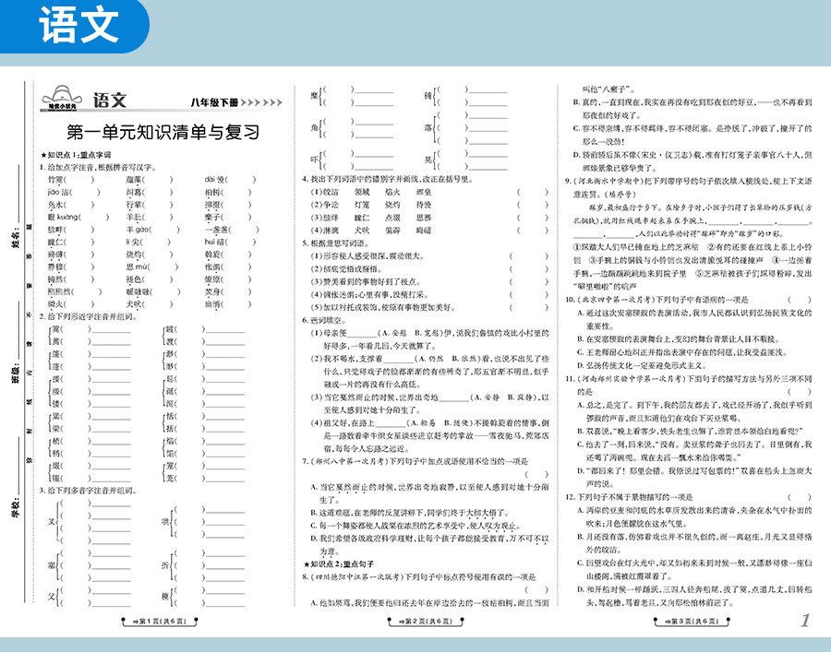Click the title 第一单元知识清单与复习
This screenshot has height=652, width=831.
tap(163, 132)
